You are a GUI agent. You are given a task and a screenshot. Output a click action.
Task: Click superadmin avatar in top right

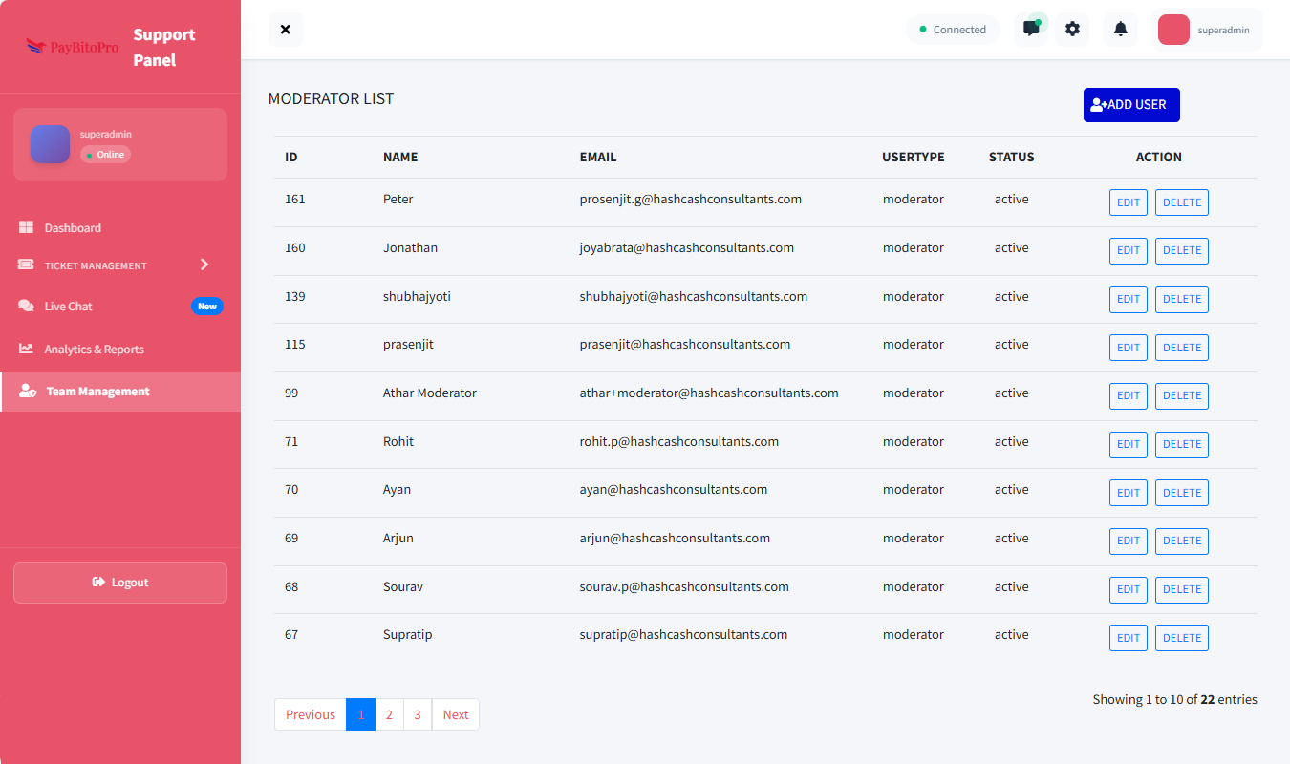tap(1173, 30)
